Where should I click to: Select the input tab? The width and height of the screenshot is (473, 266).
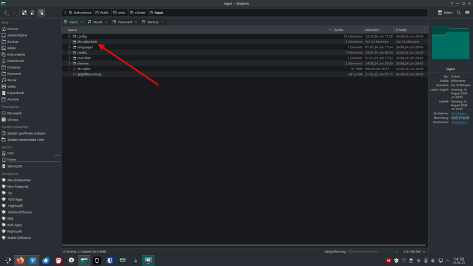(73, 22)
